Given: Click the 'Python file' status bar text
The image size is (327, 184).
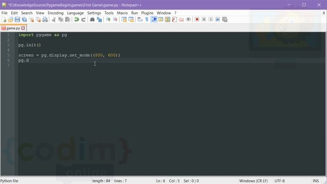Looking at the screenshot, I should (9, 181).
